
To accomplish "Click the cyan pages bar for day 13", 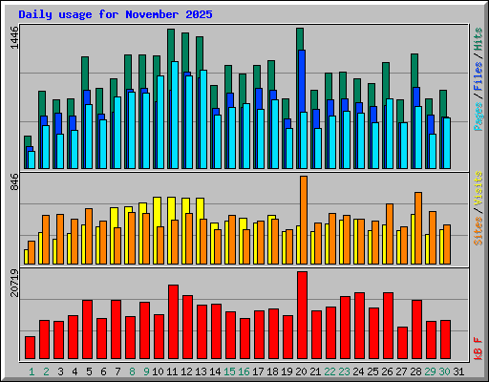I will (x=203, y=119).
